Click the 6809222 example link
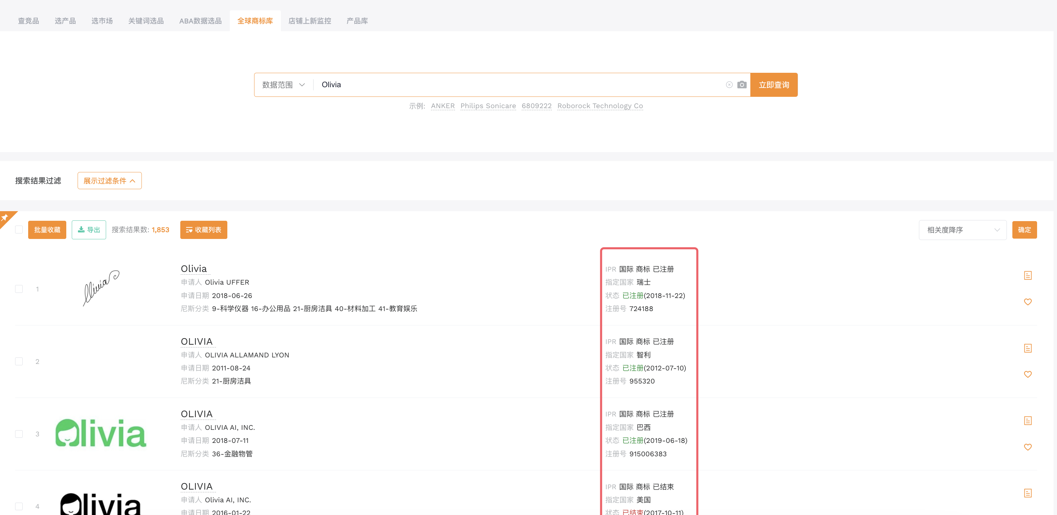 537,106
